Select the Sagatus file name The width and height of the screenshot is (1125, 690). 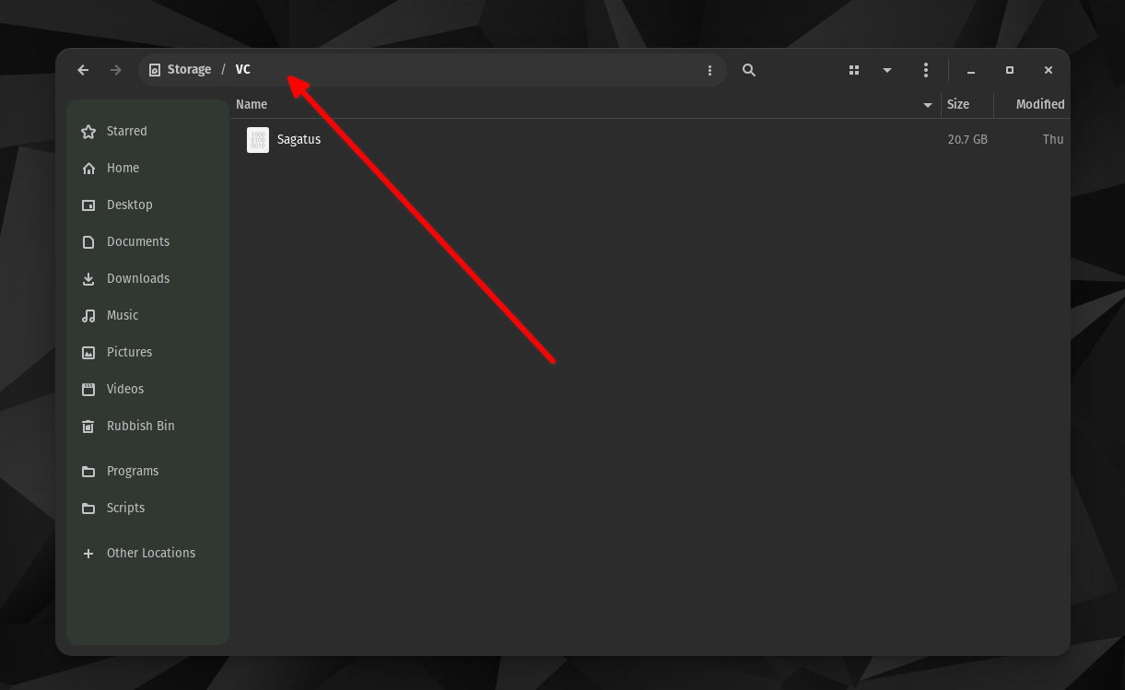[x=299, y=139]
